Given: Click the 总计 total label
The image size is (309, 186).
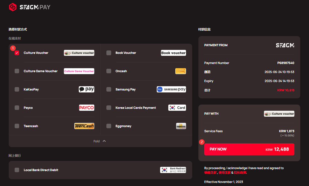Looking at the screenshot, I should point(207,90).
